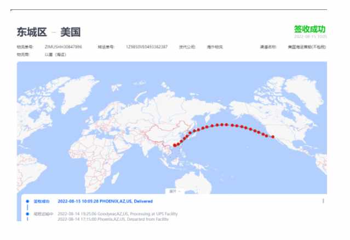
Task: Click the green 签收成功 status header
Action: [x=309, y=29]
